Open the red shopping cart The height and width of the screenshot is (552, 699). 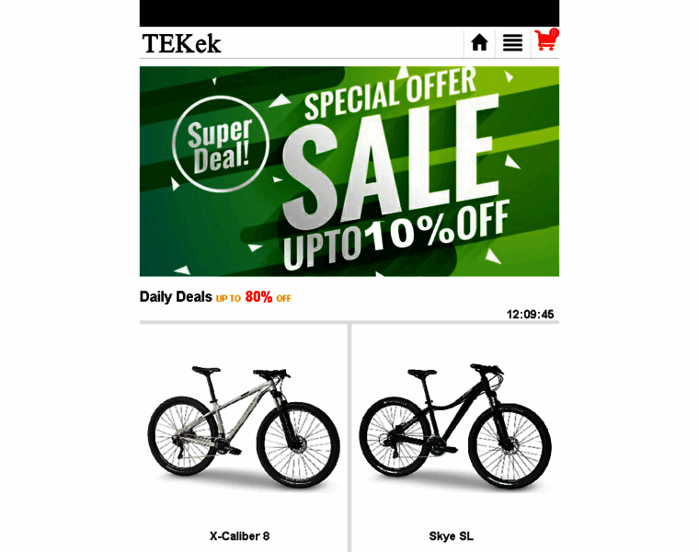545,40
